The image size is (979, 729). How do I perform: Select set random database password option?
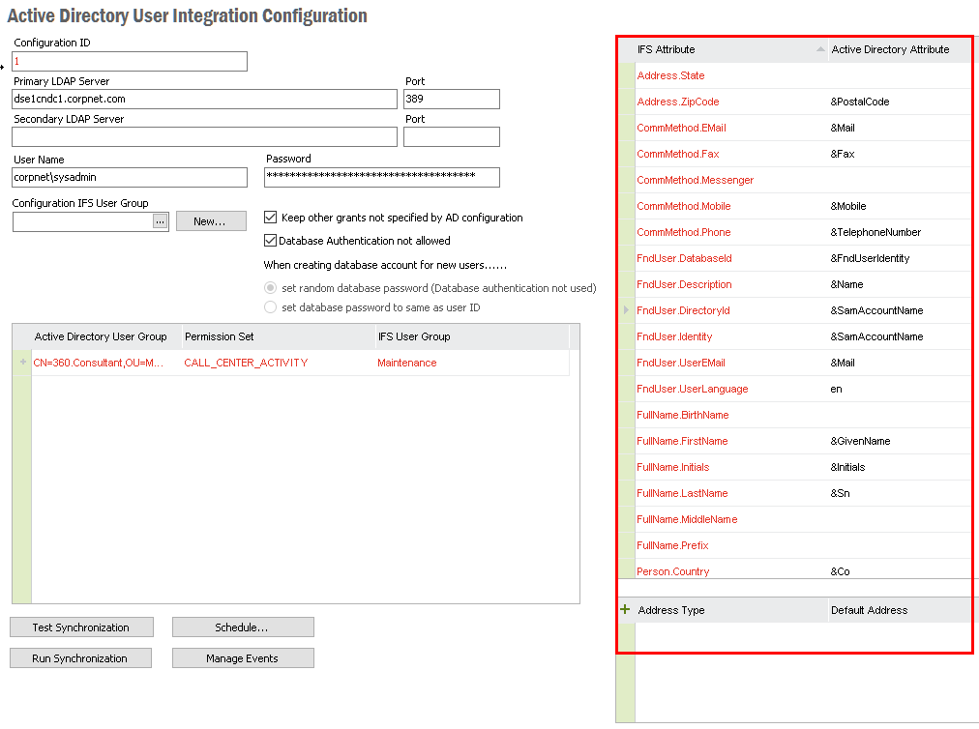[x=272, y=286]
